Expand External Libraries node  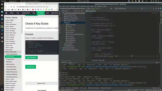coord(62,48)
